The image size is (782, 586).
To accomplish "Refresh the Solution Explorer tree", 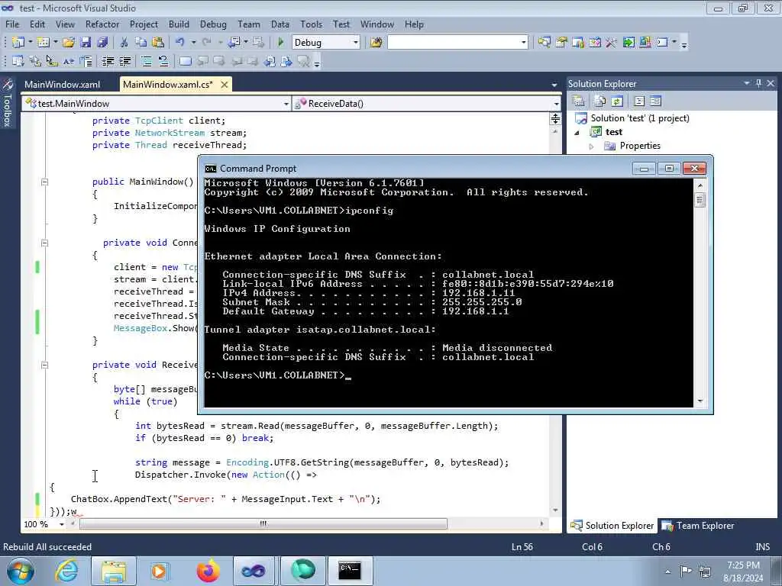I will (617, 101).
